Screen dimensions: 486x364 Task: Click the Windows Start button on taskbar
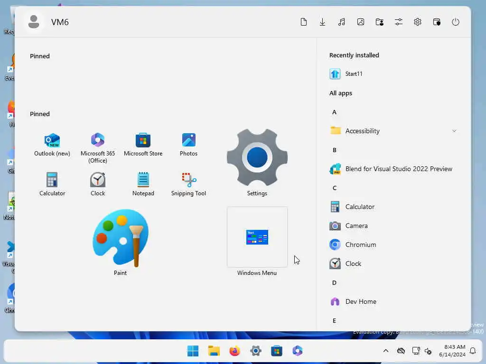193,351
